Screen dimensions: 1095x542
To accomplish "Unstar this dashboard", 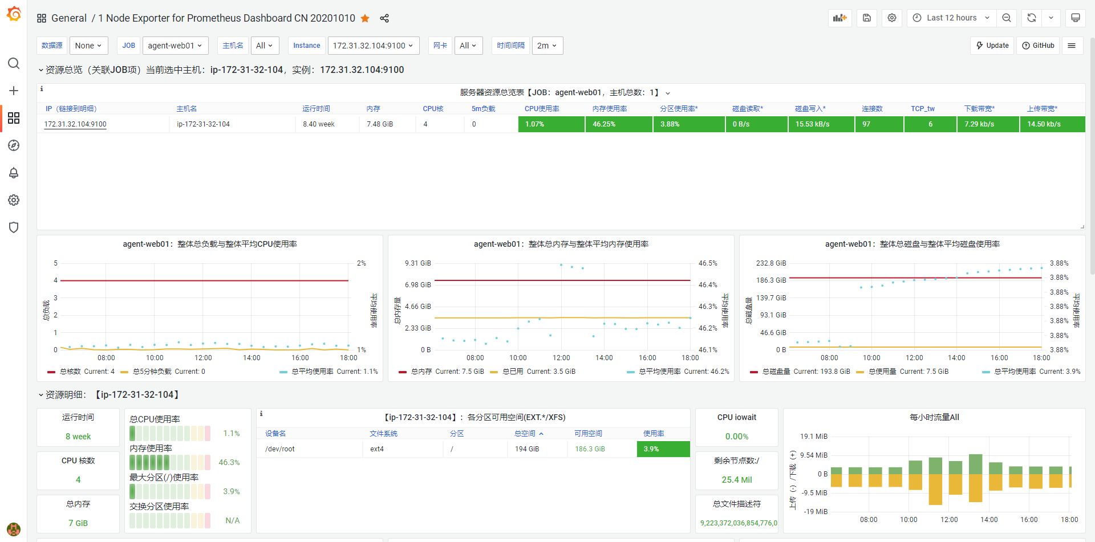I will pos(365,18).
